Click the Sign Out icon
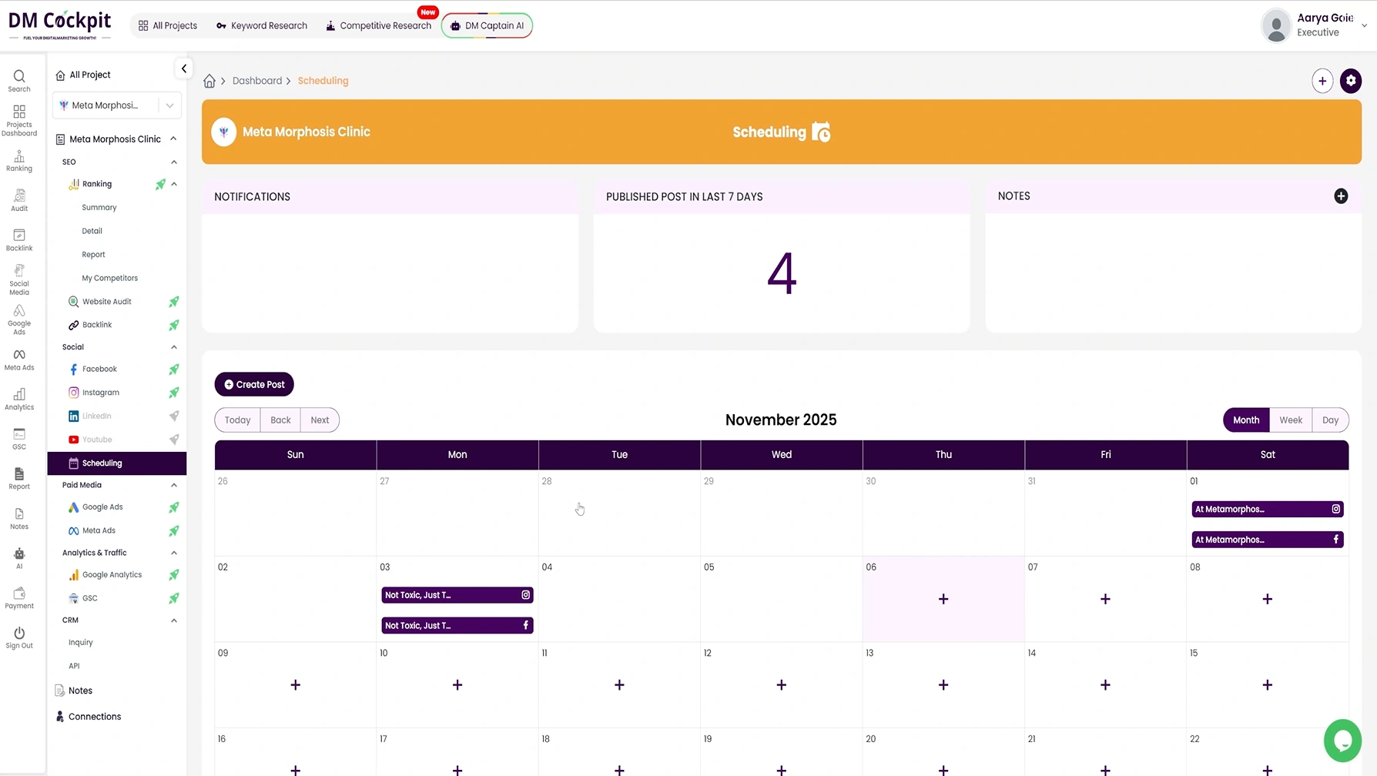This screenshot has width=1377, height=776. tap(18, 636)
